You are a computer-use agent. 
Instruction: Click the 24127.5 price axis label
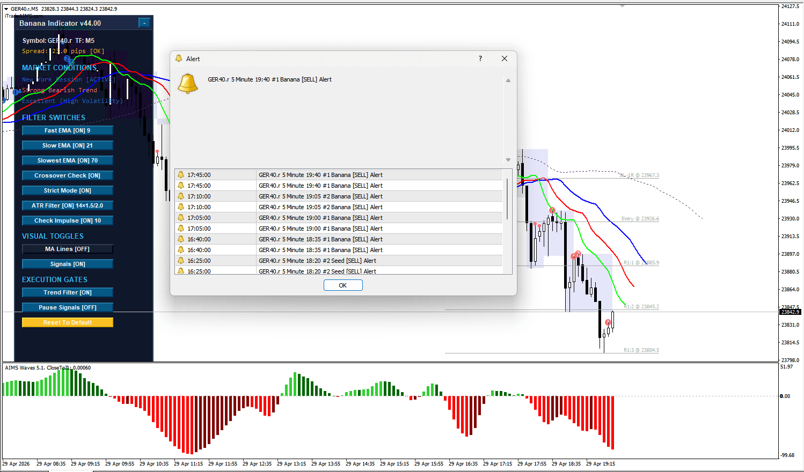point(790,6)
